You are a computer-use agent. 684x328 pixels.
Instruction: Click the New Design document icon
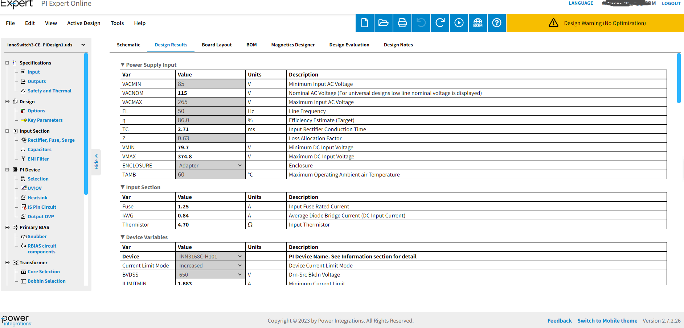coord(365,23)
